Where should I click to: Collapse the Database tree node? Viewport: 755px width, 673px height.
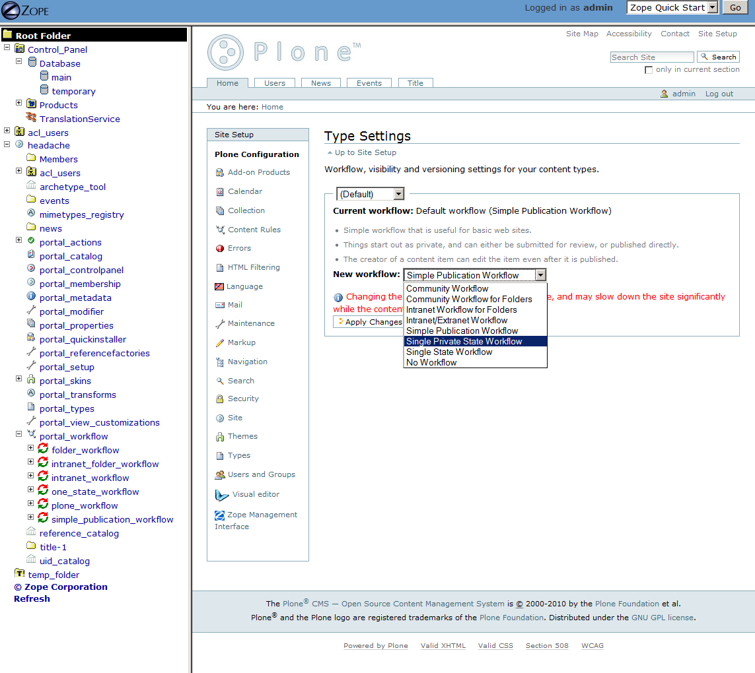tap(18, 61)
